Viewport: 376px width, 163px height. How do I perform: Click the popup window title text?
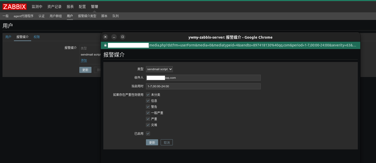[x=231, y=37]
